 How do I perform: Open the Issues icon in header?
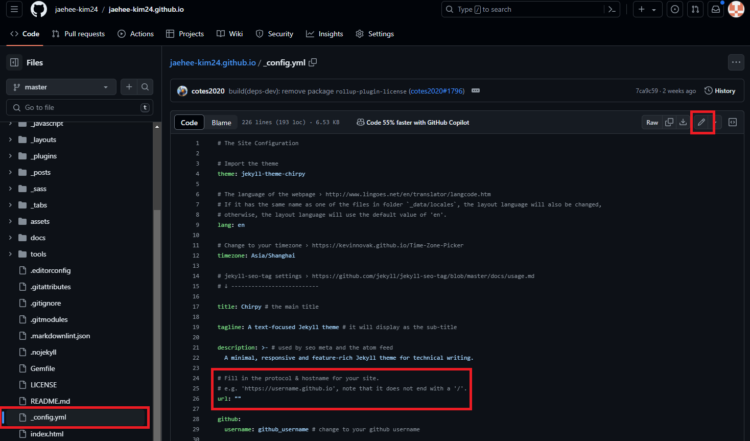675,9
